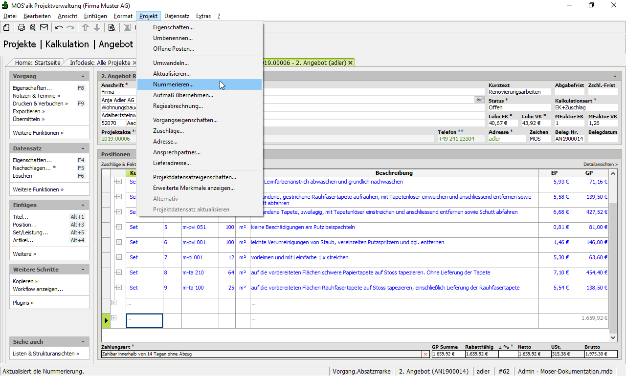This screenshot has width=626, height=376.
Task: Click the printer icon in toolbar
Action: 22,27
